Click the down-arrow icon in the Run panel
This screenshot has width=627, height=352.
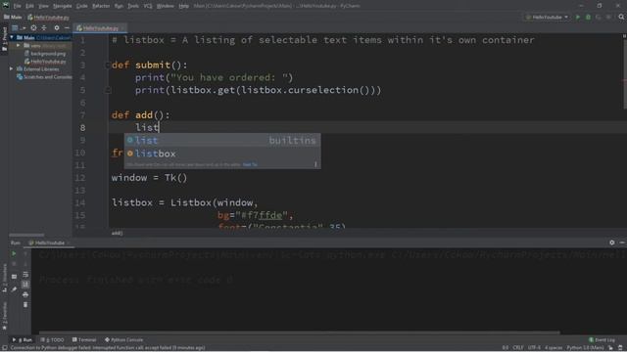(25, 264)
